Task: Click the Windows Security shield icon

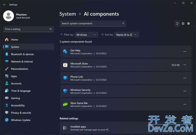Action: coord(65,91)
